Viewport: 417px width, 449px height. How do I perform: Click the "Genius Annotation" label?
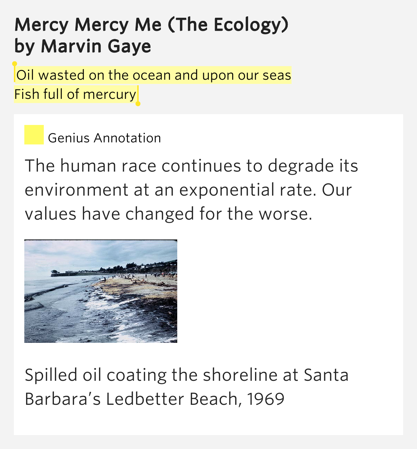[x=105, y=138]
